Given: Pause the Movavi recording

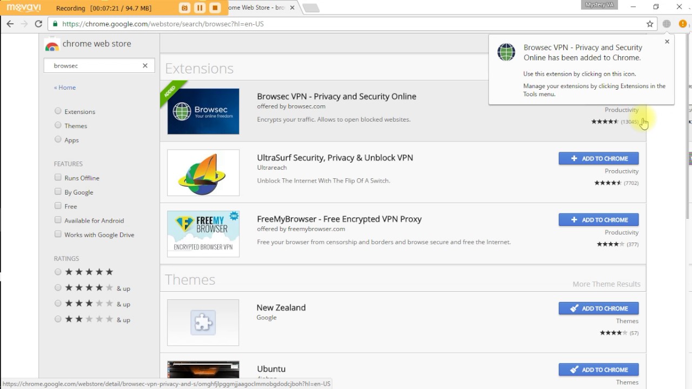Looking at the screenshot, I should [x=199, y=8].
